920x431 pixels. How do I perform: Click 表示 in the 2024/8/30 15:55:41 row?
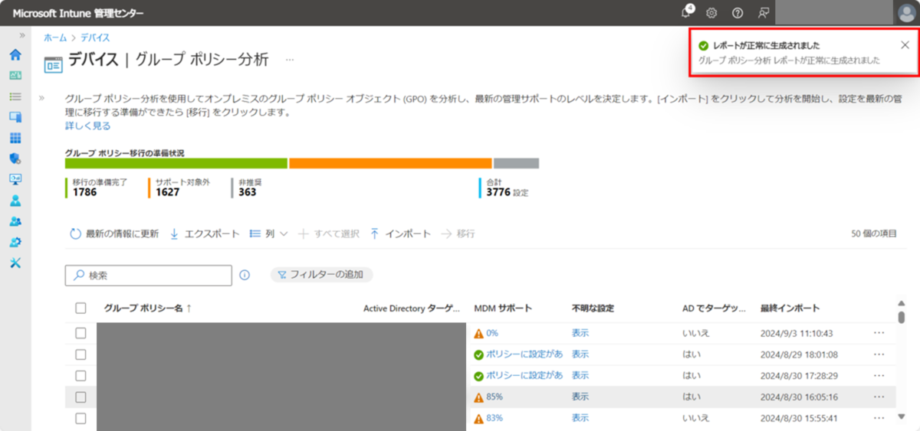pos(580,418)
